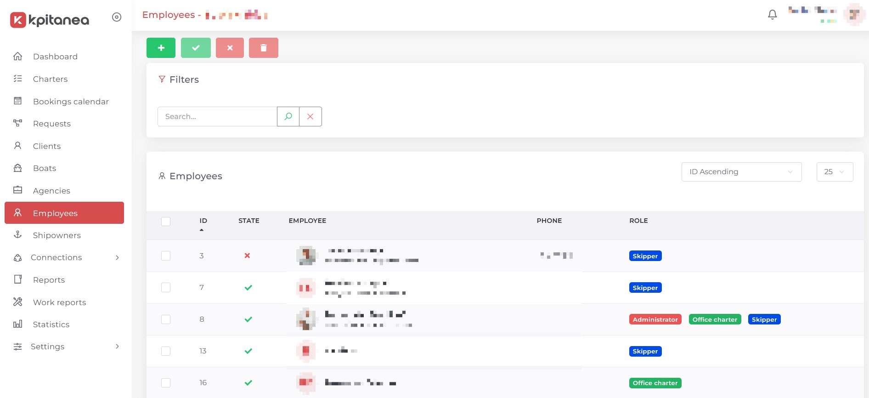Run search with the magnifier button
The height and width of the screenshot is (398, 869).
tap(288, 116)
